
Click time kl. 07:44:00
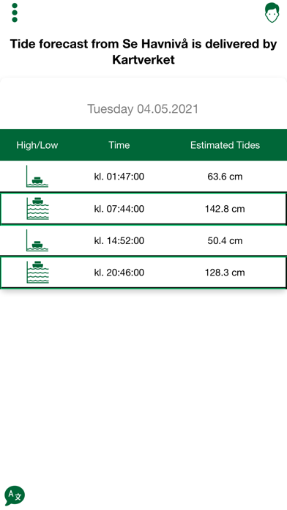click(119, 209)
